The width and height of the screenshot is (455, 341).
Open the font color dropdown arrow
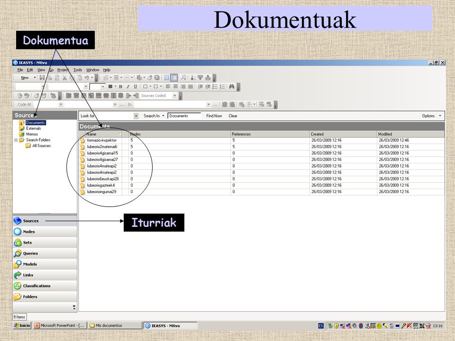115,86
